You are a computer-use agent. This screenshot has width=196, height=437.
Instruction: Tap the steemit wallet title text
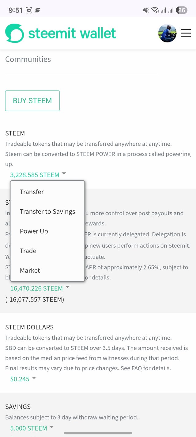pos(72,33)
